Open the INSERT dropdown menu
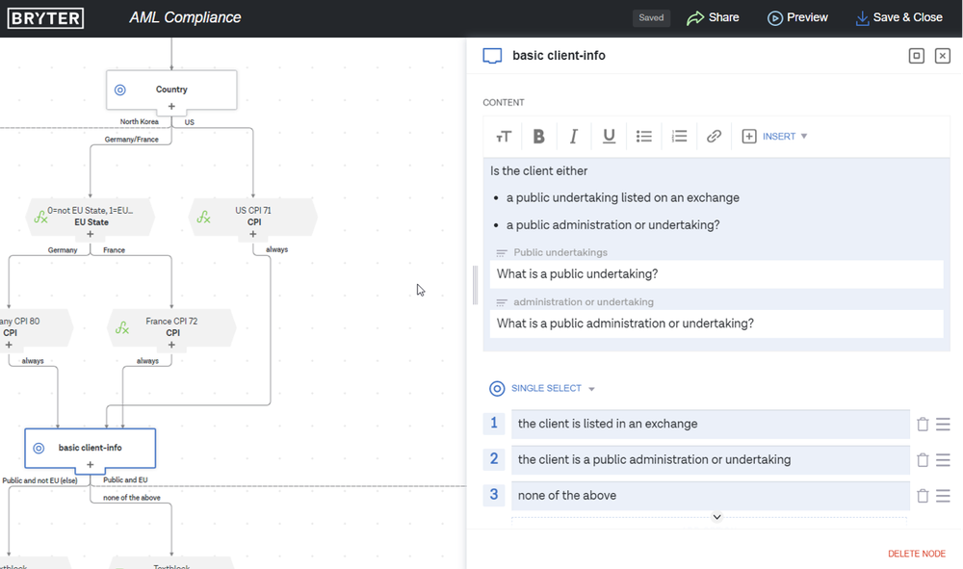963x569 pixels. (x=774, y=137)
